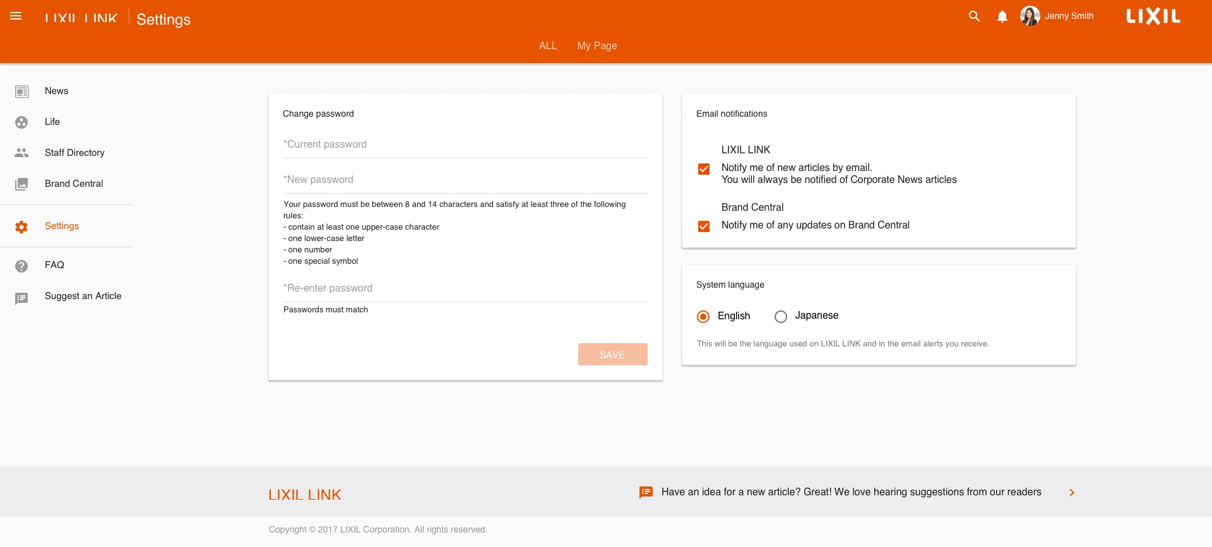Click the Settings page title in header
Viewport: 1212px width, 547px height.
(163, 20)
